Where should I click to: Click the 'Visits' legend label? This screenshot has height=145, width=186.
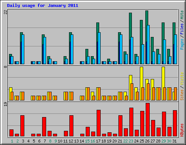pos(182,79)
